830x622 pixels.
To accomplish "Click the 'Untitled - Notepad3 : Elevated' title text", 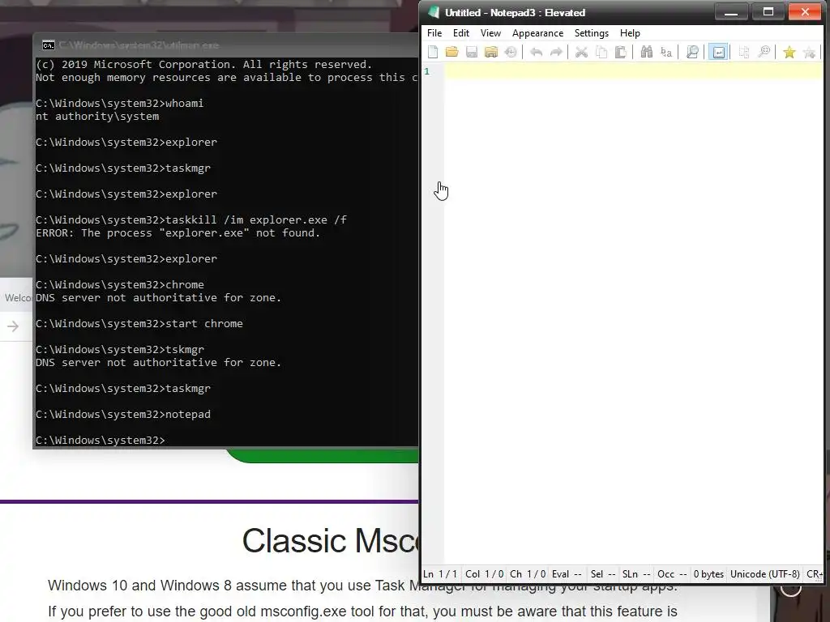I will [x=515, y=13].
